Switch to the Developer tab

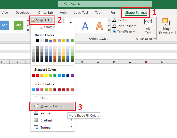coord(23,12)
